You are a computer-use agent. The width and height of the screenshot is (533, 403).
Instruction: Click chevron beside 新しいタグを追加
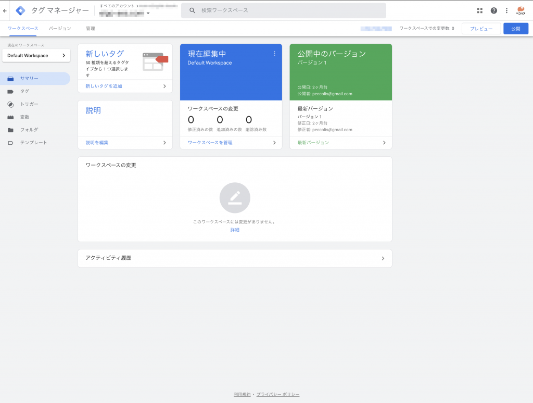click(x=164, y=86)
